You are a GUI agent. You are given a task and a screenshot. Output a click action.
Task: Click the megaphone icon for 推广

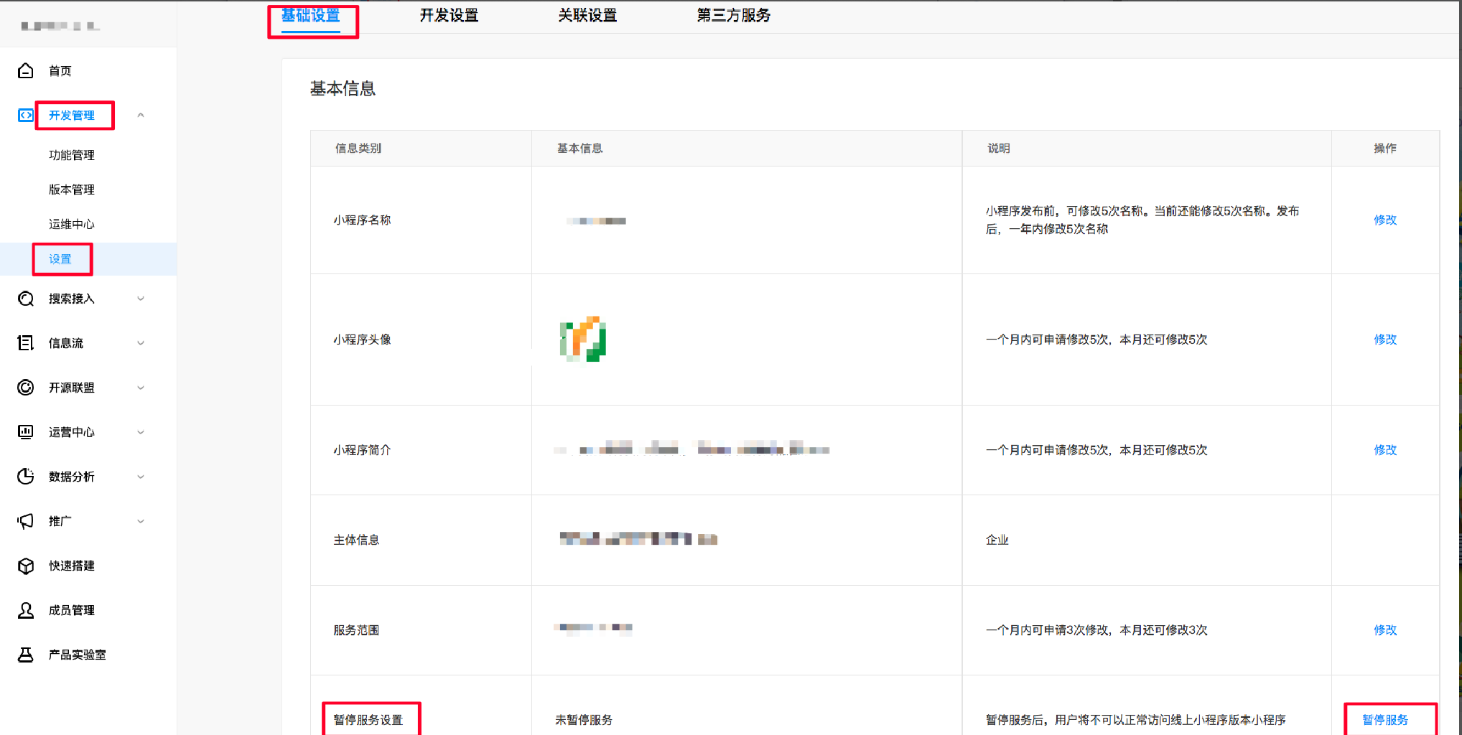pos(26,521)
